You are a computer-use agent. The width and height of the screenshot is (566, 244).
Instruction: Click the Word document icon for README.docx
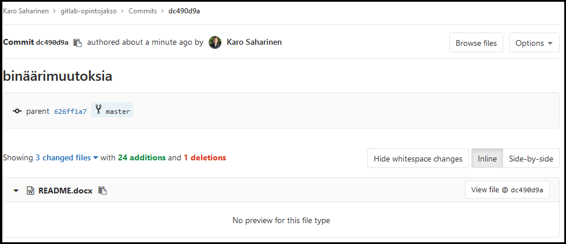coord(31,191)
